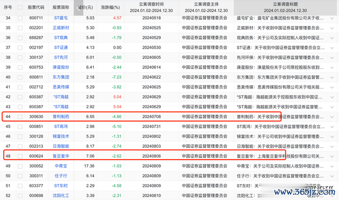Click the 日海智能 investigation title text
339x200 pixels.
pyautogui.click(x=280, y=146)
